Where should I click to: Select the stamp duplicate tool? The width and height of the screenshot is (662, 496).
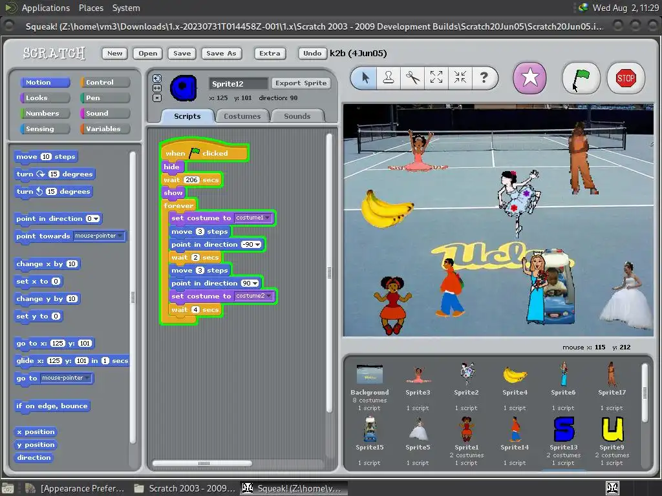click(x=389, y=77)
